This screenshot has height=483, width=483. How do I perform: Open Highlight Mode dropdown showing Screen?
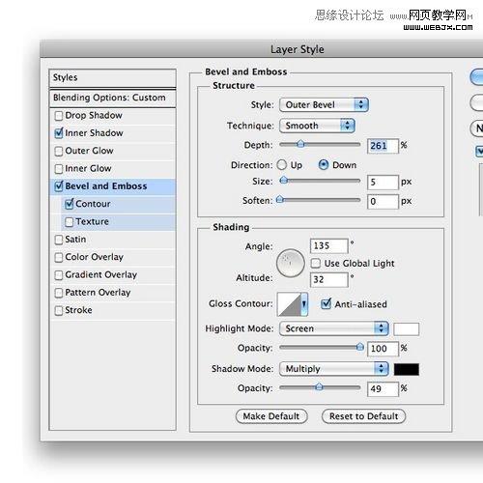[334, 328]
